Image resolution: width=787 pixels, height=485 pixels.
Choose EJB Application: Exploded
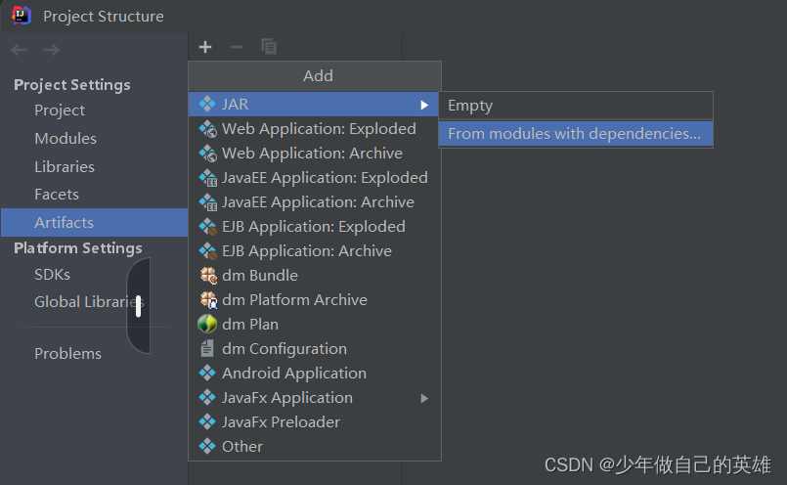(315, 227)
